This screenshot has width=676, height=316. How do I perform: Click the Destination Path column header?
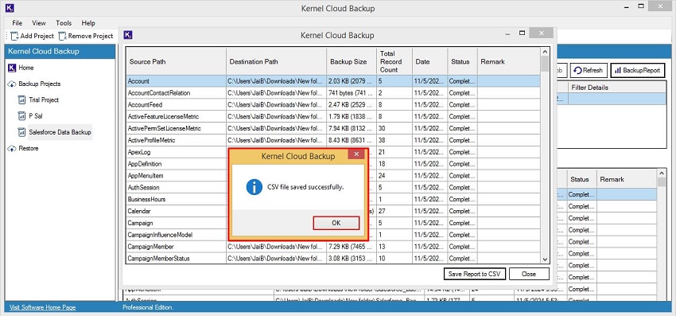click(x=276, y=61)
